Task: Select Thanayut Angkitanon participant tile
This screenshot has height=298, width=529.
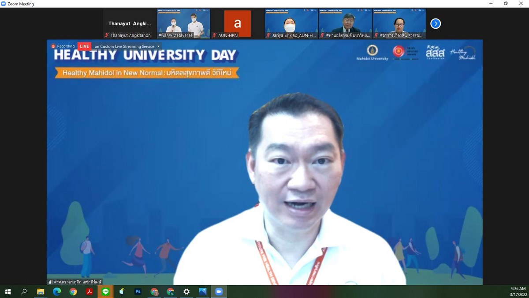Action: [x=130, y=24]
